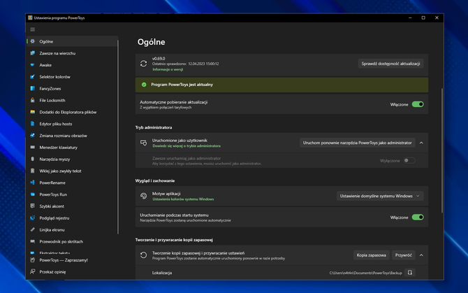Screen dimensions: 468x293
Task: Go to the FancyZones settings page
Action: (72, 88)
